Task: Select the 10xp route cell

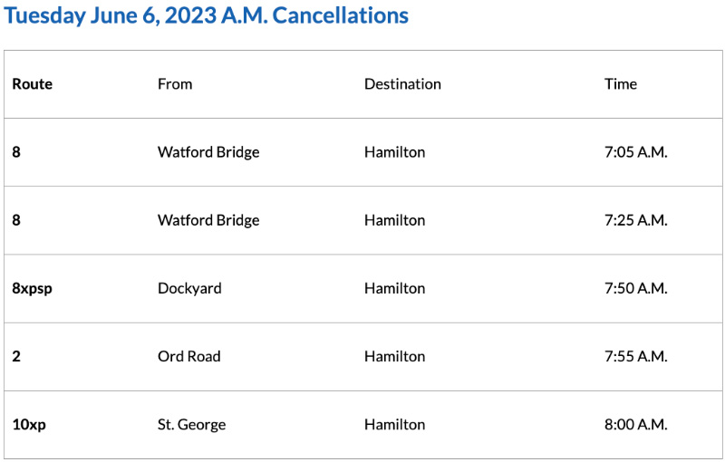Action: click(x=29, y=424)
